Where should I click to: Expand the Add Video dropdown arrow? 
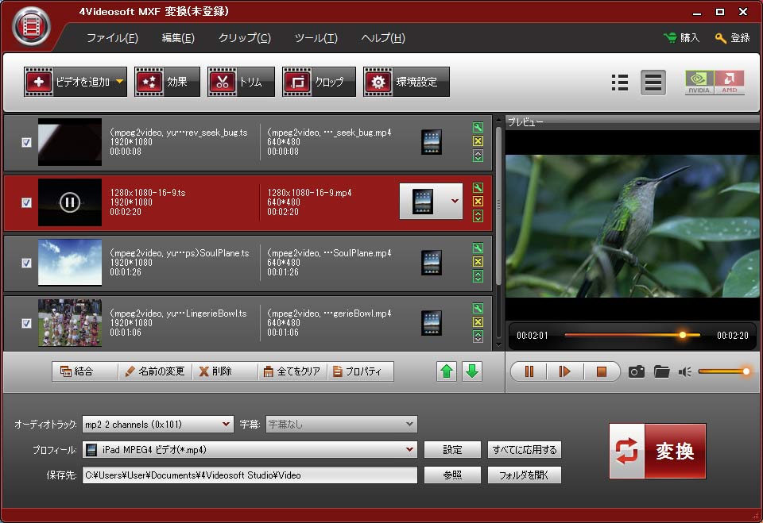(x=119, y=82)
